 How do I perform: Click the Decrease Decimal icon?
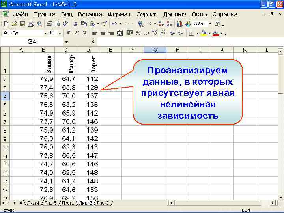(x=163, y=33)
